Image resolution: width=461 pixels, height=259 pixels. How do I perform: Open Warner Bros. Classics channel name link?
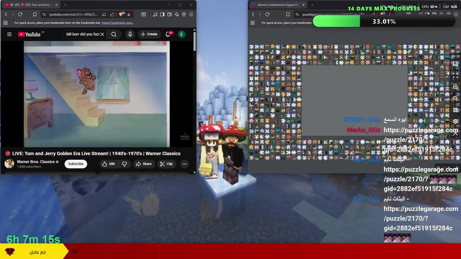[x=36, y=162]
